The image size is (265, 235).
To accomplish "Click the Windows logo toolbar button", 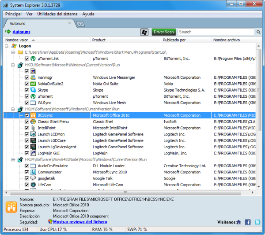I will point(144,32).
